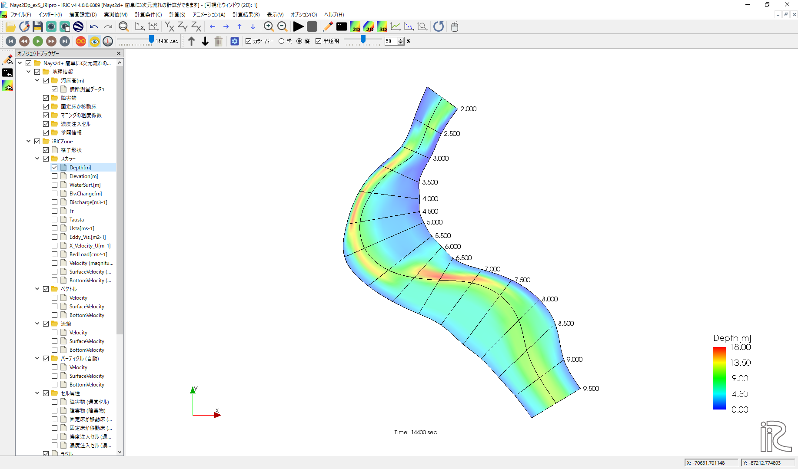Select the 横 radio button
The height and width of the screenshot is (469, 798).
[x=282, y=41]
